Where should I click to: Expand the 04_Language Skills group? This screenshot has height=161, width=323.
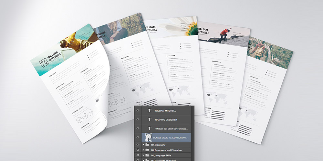pos(143,155)
